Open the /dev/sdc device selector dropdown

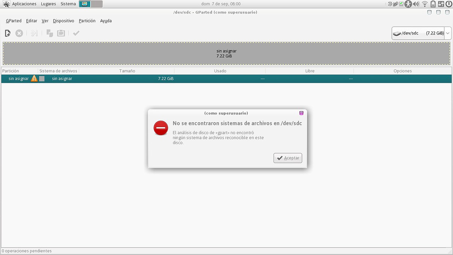421,33
